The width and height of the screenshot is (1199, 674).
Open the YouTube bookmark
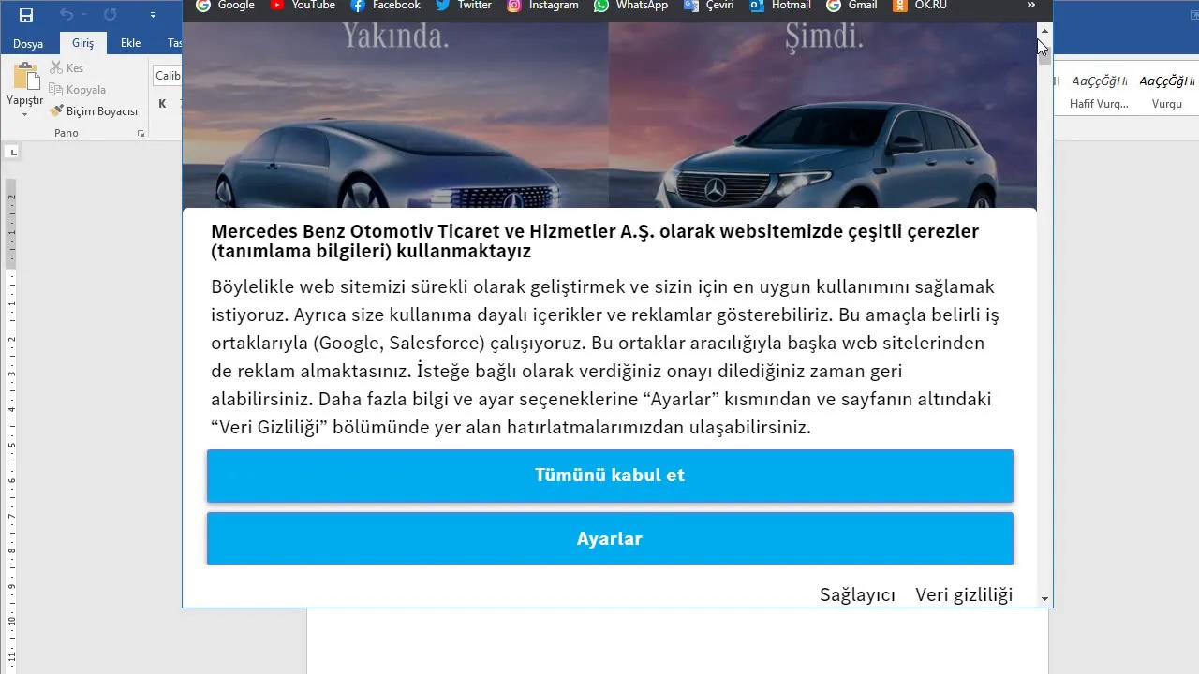pyautogui.click(x=303, y=5)
